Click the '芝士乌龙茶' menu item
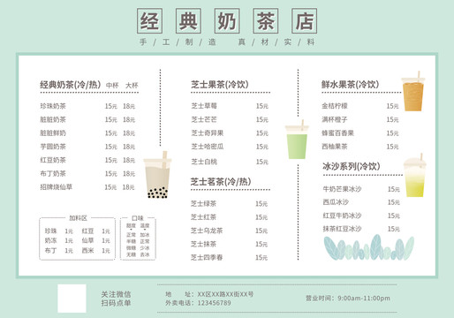Screen dimensions: 454x318 click(x=207, y=231)
